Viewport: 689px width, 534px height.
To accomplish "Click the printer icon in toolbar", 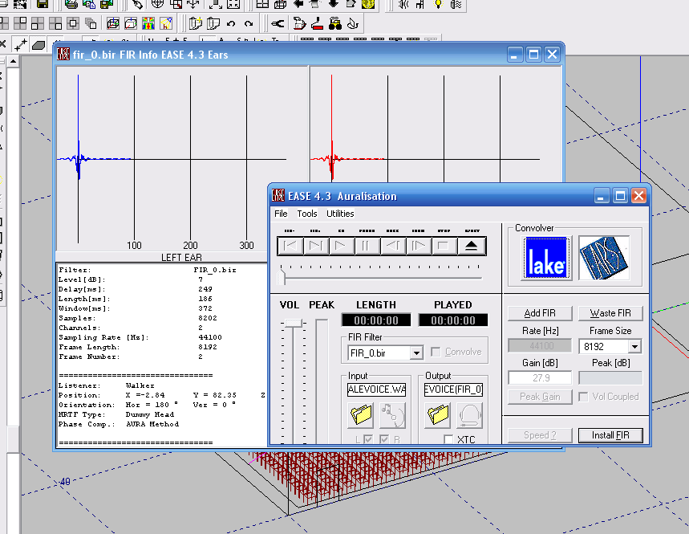I will (71, 4).
